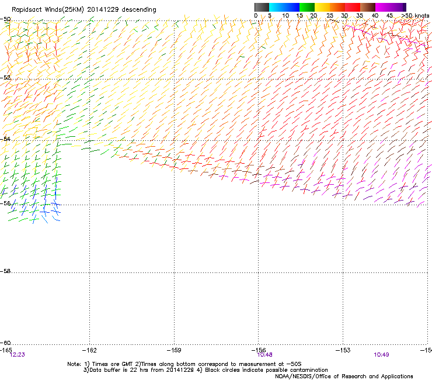The height and width of the screenshot is (380, 432).
Task: Click the '-54' latitude axis label
Action: tap(5, 139)
